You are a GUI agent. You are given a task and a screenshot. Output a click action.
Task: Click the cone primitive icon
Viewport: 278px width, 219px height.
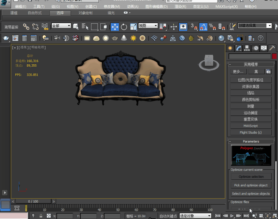pyautogui.click(x=124, y=38)
